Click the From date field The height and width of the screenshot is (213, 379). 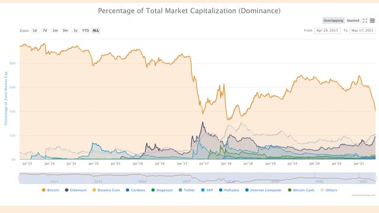tap(327, 30)
